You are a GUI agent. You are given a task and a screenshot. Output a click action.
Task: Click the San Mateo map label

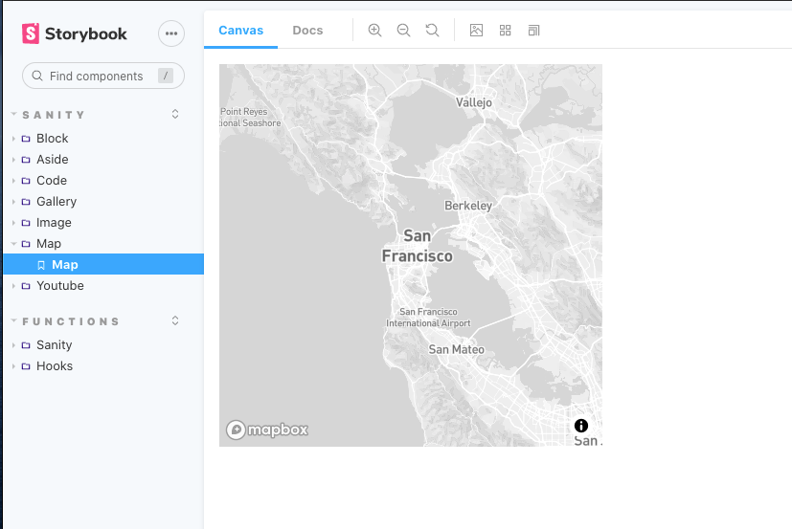click(457, 349)
